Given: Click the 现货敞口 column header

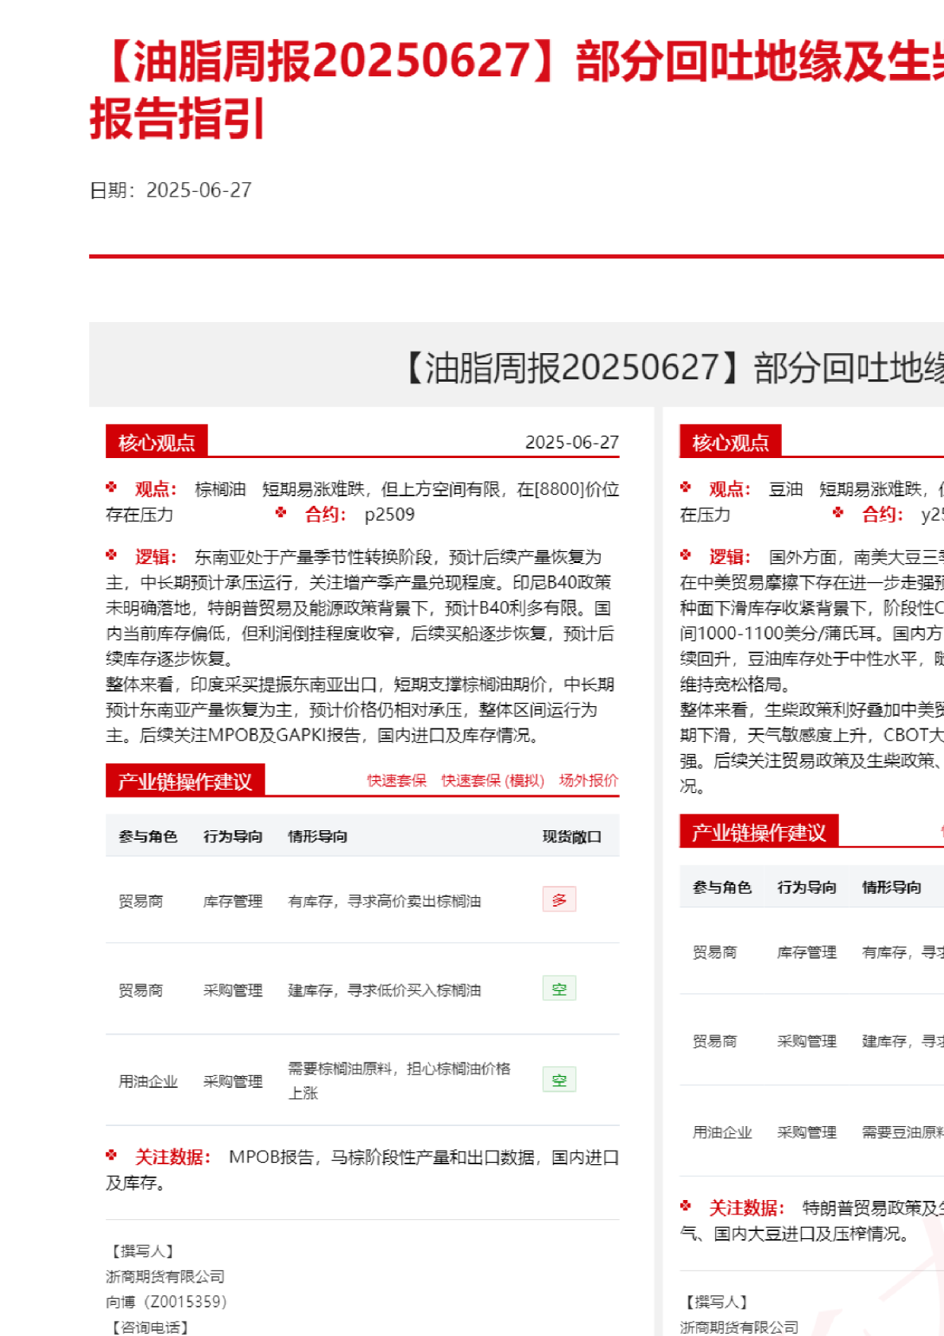Looking at the screenshot, I should pyautogui.click(x=571, y=837).
